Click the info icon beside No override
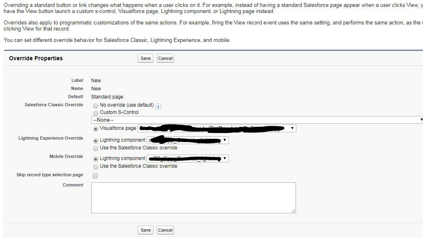Screen dimensions: 423x241 point(158,106)
